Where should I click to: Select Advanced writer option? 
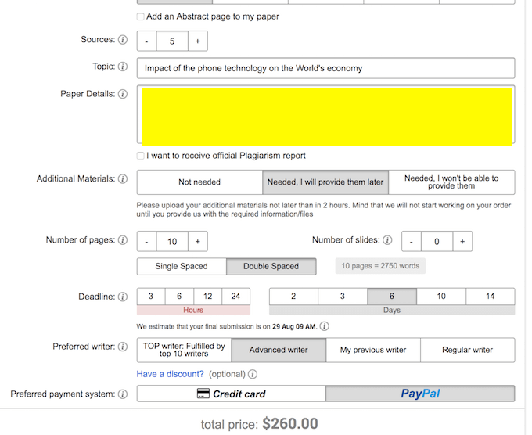click(279, 350)
